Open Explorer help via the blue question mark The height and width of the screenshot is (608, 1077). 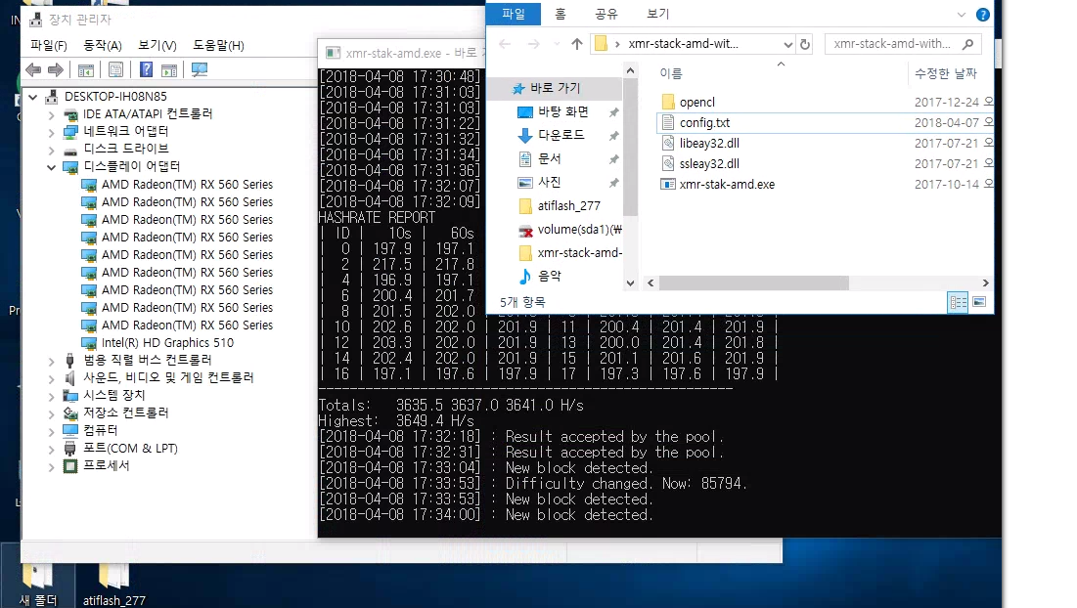click(x=982, y=13)
